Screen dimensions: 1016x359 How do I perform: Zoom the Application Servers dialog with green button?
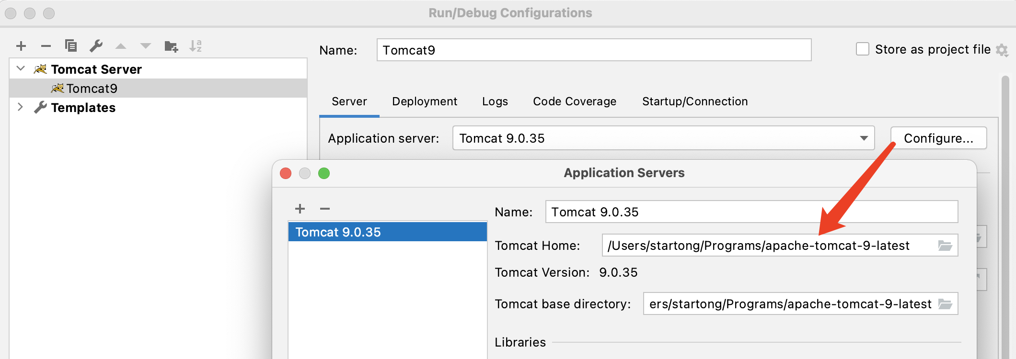click(x=324, y=173)
